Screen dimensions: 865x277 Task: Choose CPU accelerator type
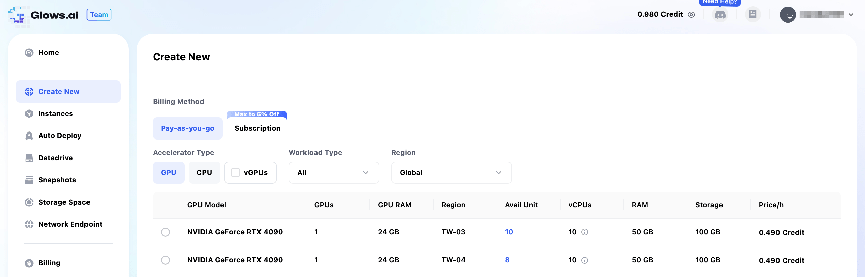pos(204,173)
